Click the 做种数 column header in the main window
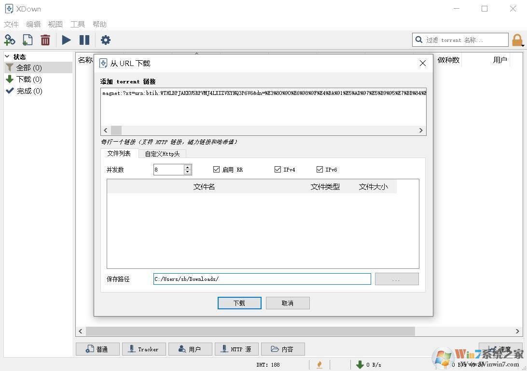527x371 pixels. click(x=448, y=60)
